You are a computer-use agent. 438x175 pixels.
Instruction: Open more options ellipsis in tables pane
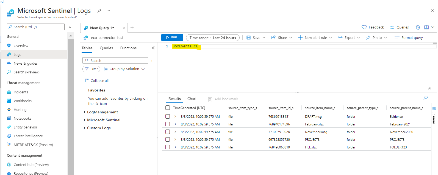146,48
